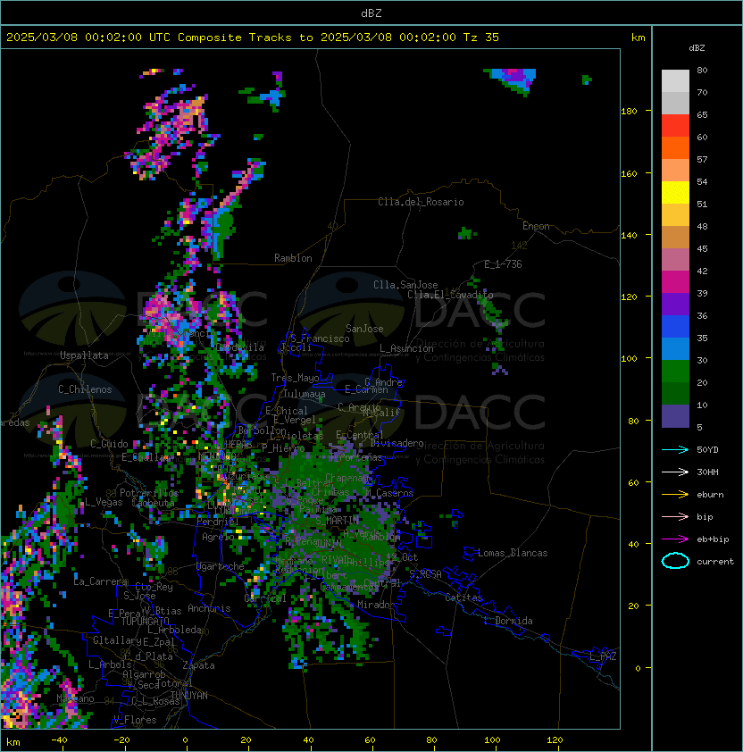This screenshot has width=743, height=752.
Task: Click the dBZ heading above the color scale
Action: pyautogui.click(x=697, y=48)
